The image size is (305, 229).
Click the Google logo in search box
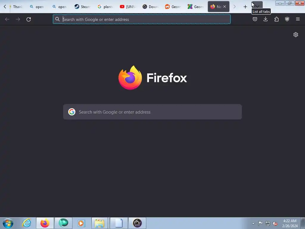click(x=72, y=112)
